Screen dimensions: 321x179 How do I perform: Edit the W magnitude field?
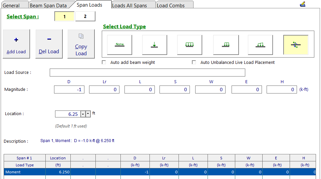[x=211, y=89]
